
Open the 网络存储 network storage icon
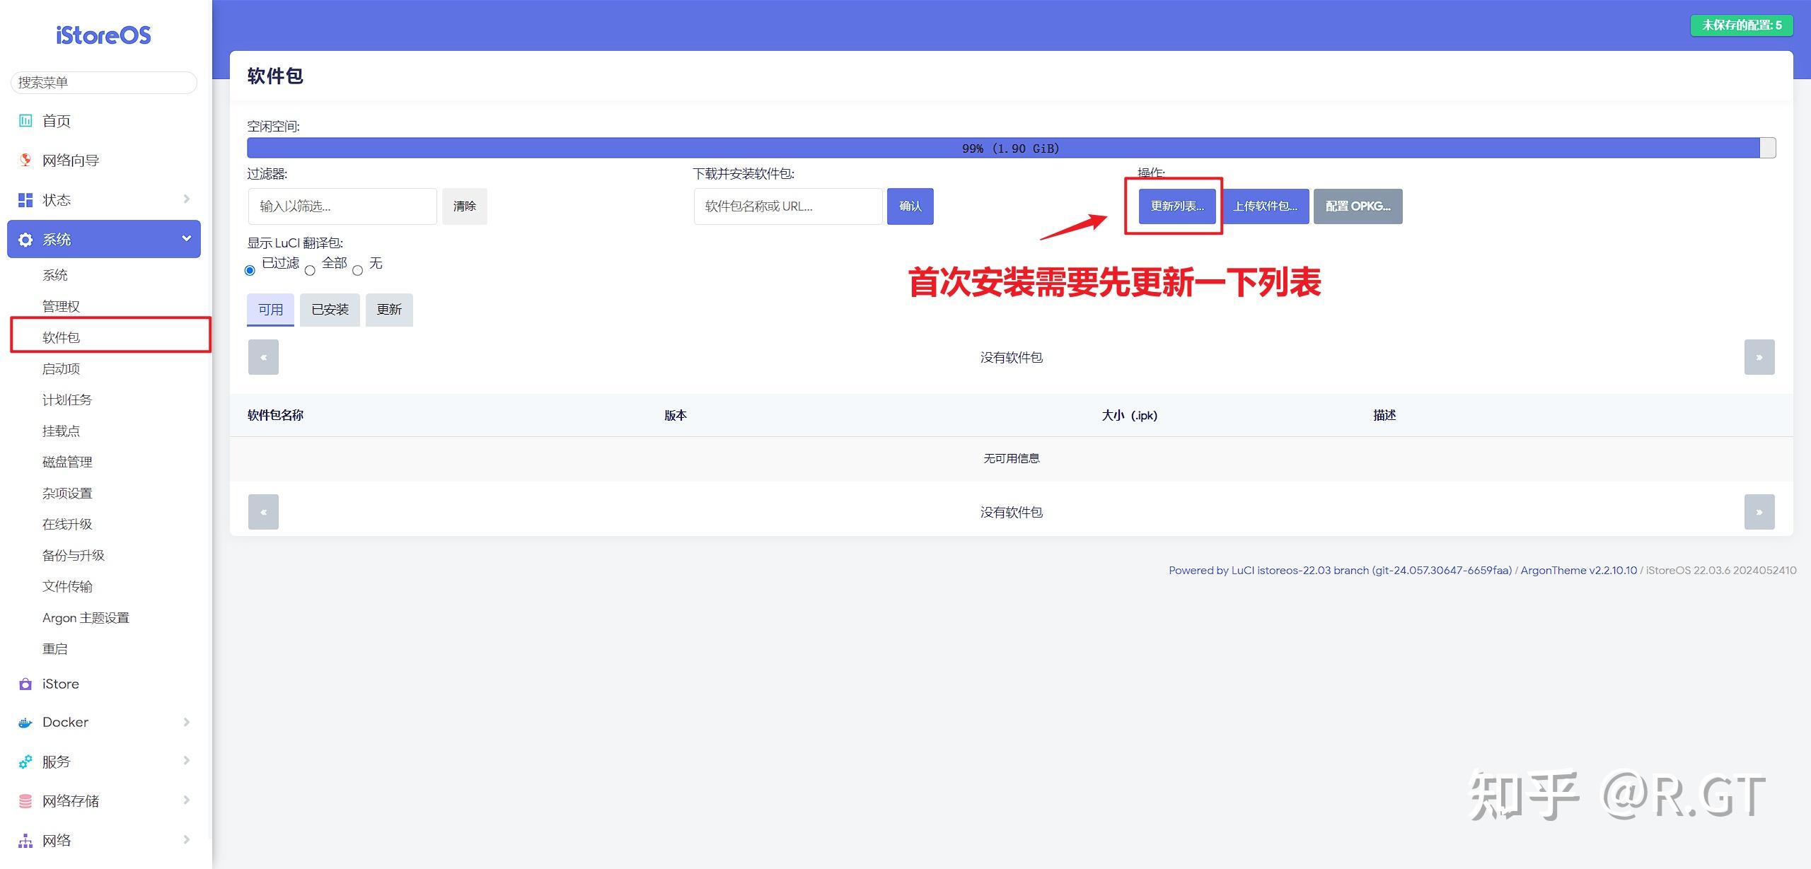click(x=25, y=800)
